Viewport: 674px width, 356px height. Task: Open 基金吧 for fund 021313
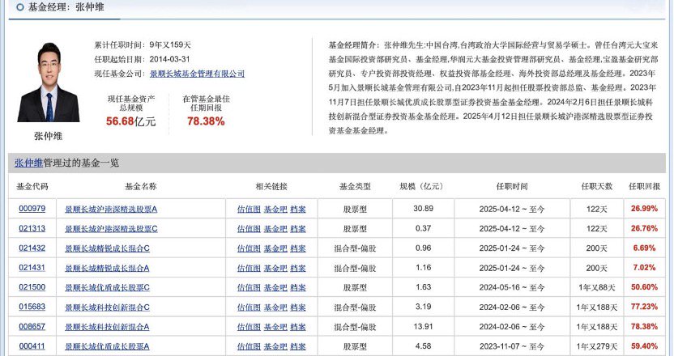tap(275, 229)
